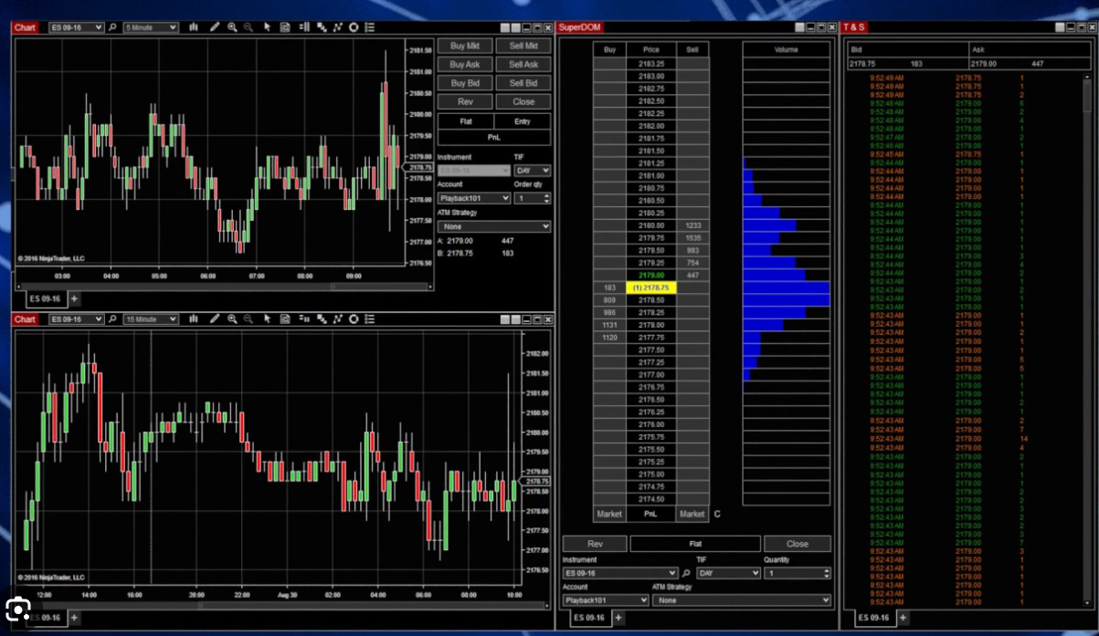Select drawing pencil tool in 15 Minute chart
This screenshot has width=1099, height=636.
coord(215,319)
